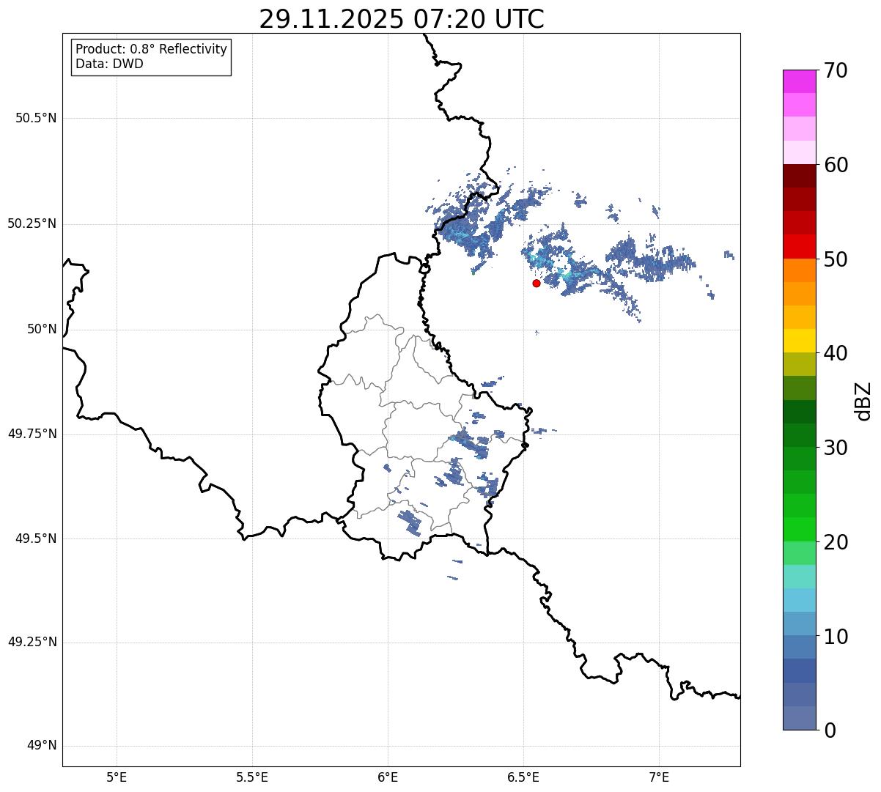Click the "Product: 0.8° Reflectivity" label

pyautogui.click(x=152, y=49)
